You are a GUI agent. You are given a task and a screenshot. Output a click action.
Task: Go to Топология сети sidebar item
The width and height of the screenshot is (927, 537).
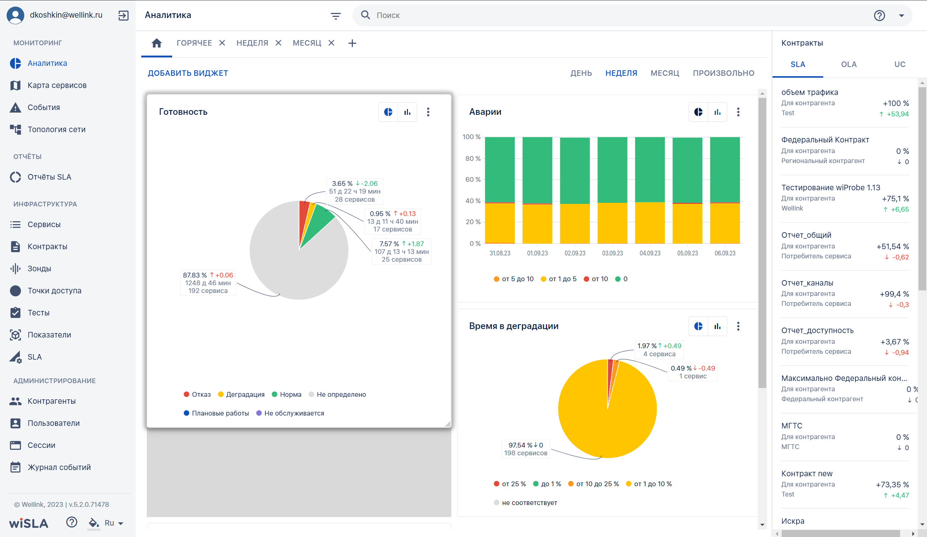click(56, 130)
